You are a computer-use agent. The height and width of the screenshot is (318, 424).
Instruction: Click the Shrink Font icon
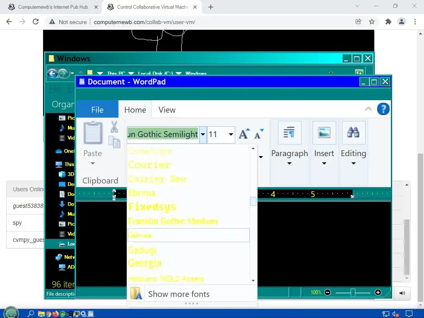point(259,134)
